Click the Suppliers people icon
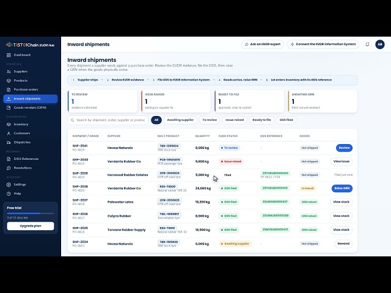The width and height of the screenshot is (391, 293). (x=9, y=71)
